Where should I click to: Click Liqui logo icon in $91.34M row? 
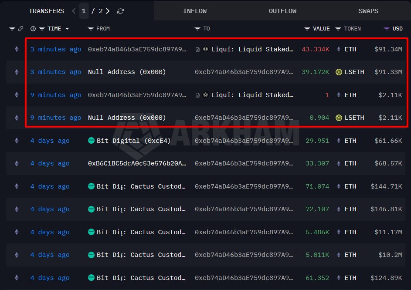(x=206, y=49)
